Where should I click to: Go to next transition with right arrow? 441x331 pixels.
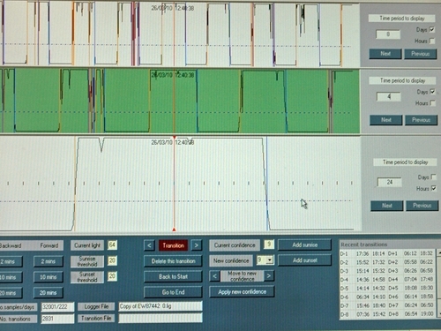(196, 245)
